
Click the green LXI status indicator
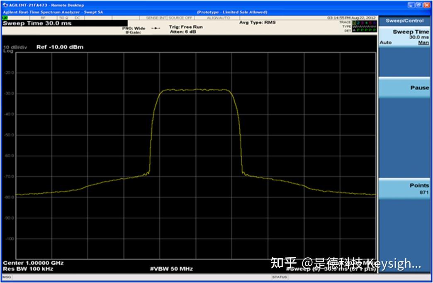[x=5, y=18]
